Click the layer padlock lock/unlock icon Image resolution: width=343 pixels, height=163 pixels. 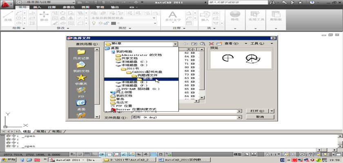(x=106, y=23)
